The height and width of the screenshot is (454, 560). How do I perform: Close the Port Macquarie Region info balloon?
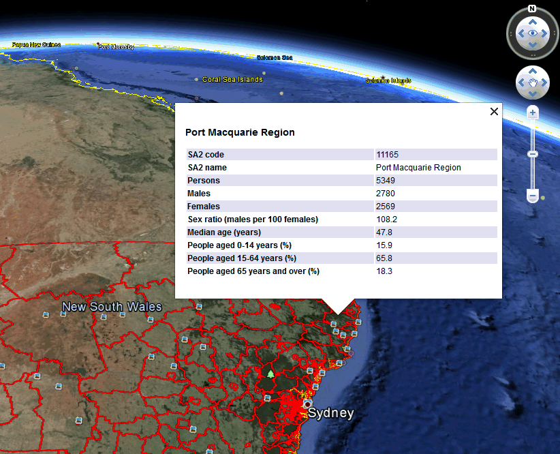click(493, 111)
